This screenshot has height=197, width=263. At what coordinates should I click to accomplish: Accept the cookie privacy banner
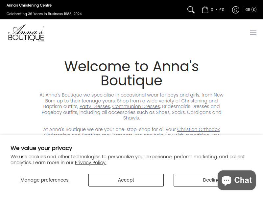pos(126,180)
